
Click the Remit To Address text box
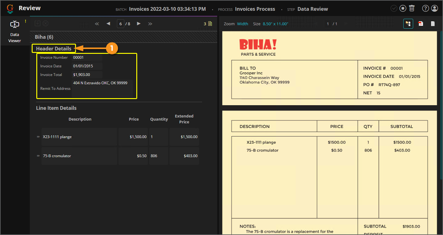[102, 89]
